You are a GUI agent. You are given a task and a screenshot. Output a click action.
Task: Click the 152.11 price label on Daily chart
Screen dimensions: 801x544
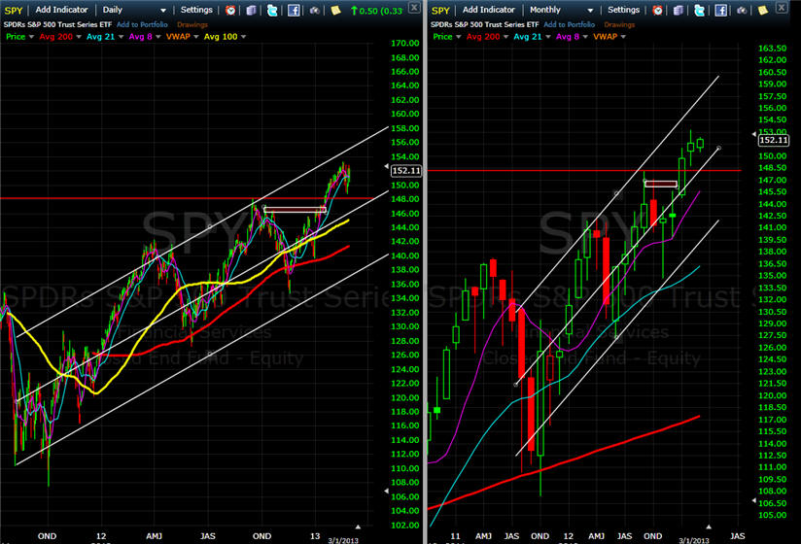(x=406, y=171)
